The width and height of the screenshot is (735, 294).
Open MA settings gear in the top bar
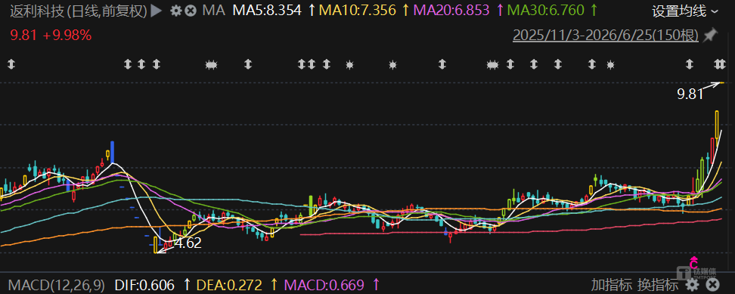(175, 11)
